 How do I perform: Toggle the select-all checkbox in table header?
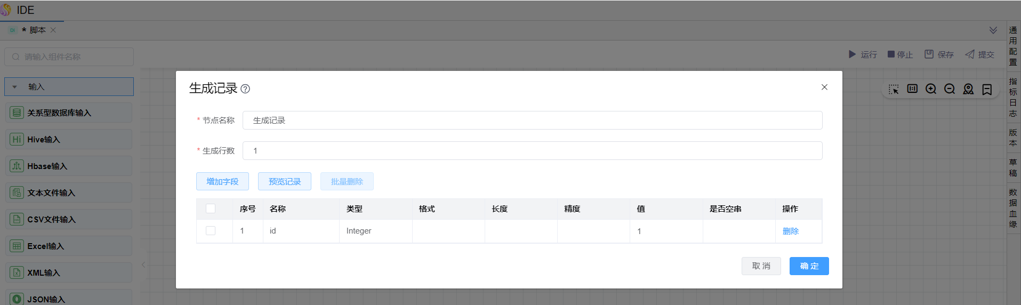click(x=211, y=208)
